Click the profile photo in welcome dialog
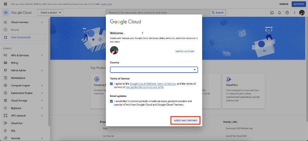 pyautogui.click(x=114, y=50)
